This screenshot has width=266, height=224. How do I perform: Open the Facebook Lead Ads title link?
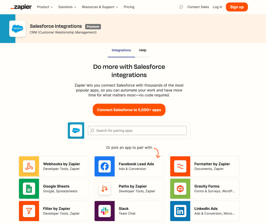pos(136,164)
